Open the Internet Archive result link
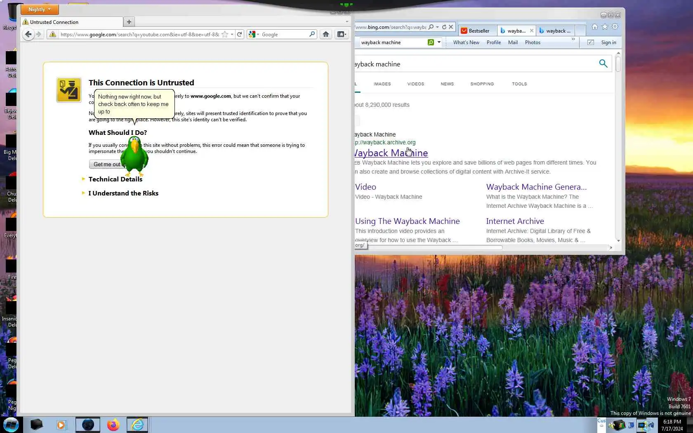 [515, 221]
